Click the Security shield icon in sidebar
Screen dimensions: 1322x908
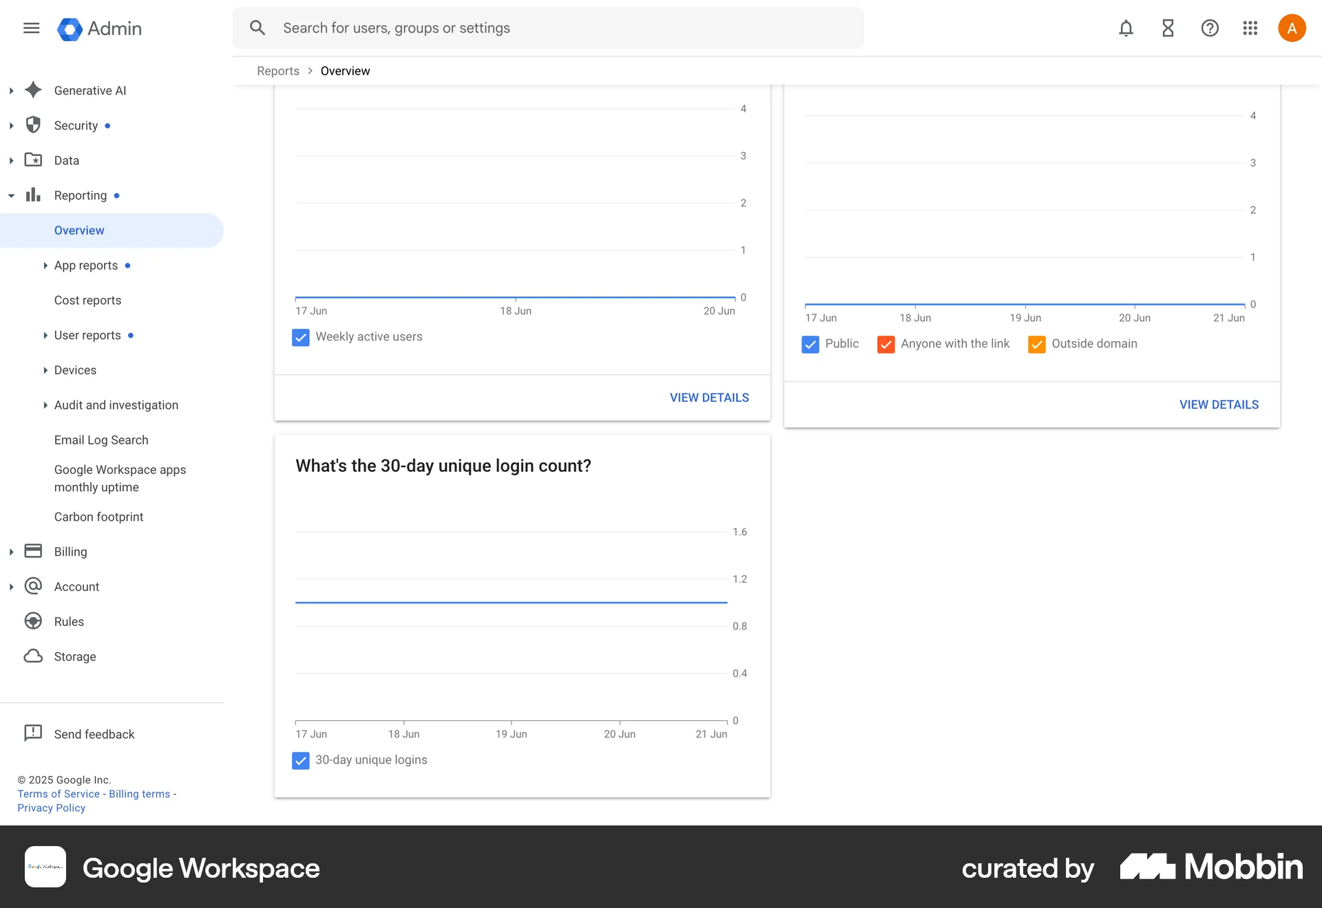click(33, 125)
